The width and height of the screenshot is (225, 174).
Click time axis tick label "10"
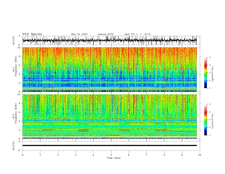[200, 155]
